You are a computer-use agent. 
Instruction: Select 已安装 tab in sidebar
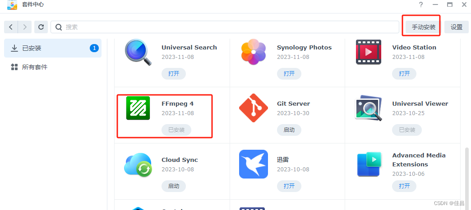(x=53, y=48)
